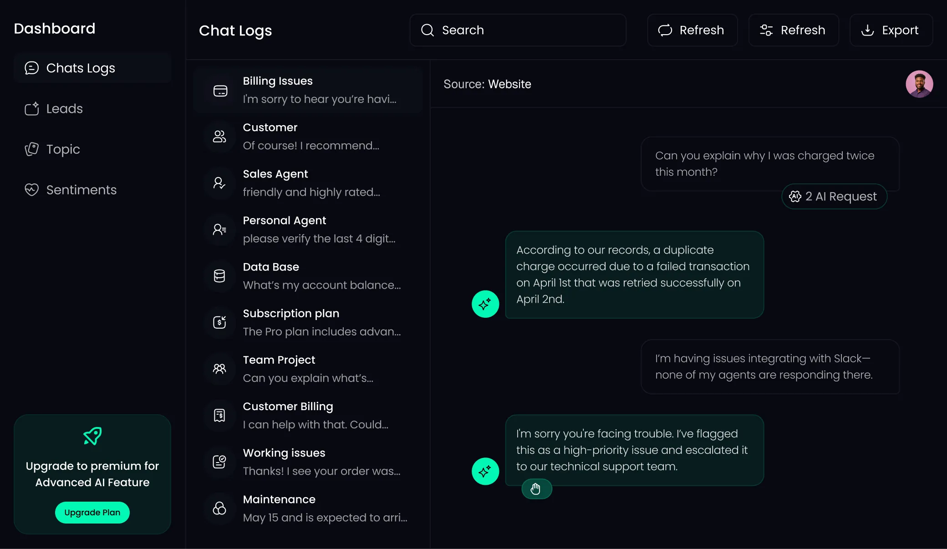Click the rocket icon in the upgrade card
Screen dimensions: 947x549
point(92,436)
